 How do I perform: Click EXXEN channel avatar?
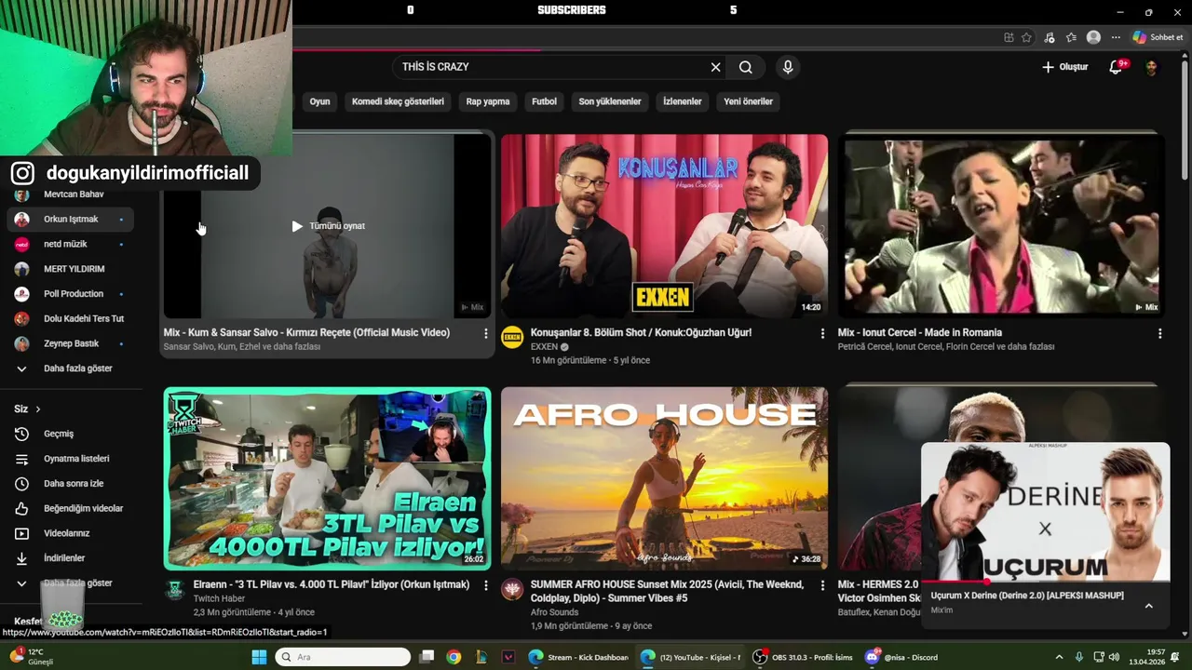(x=512, y=337)
